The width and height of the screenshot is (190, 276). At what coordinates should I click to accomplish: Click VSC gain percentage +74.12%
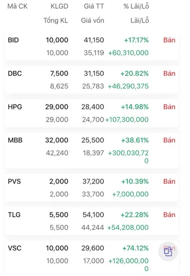[x=135, y=248]
